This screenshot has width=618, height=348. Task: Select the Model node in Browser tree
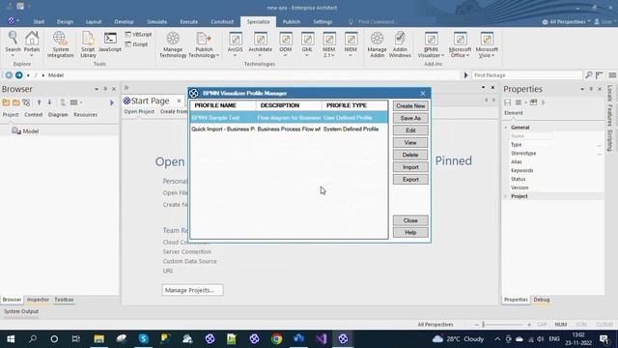pos(25,131)
